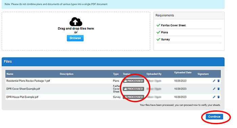Select the Survey requirement text
The width and height of the screenshot is (237, 128).
[165, 39]
